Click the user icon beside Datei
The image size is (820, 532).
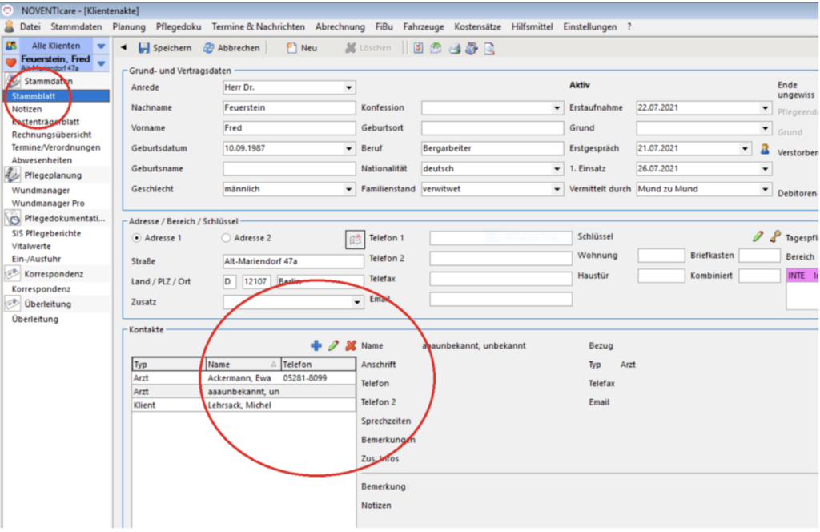coord(9,26)
